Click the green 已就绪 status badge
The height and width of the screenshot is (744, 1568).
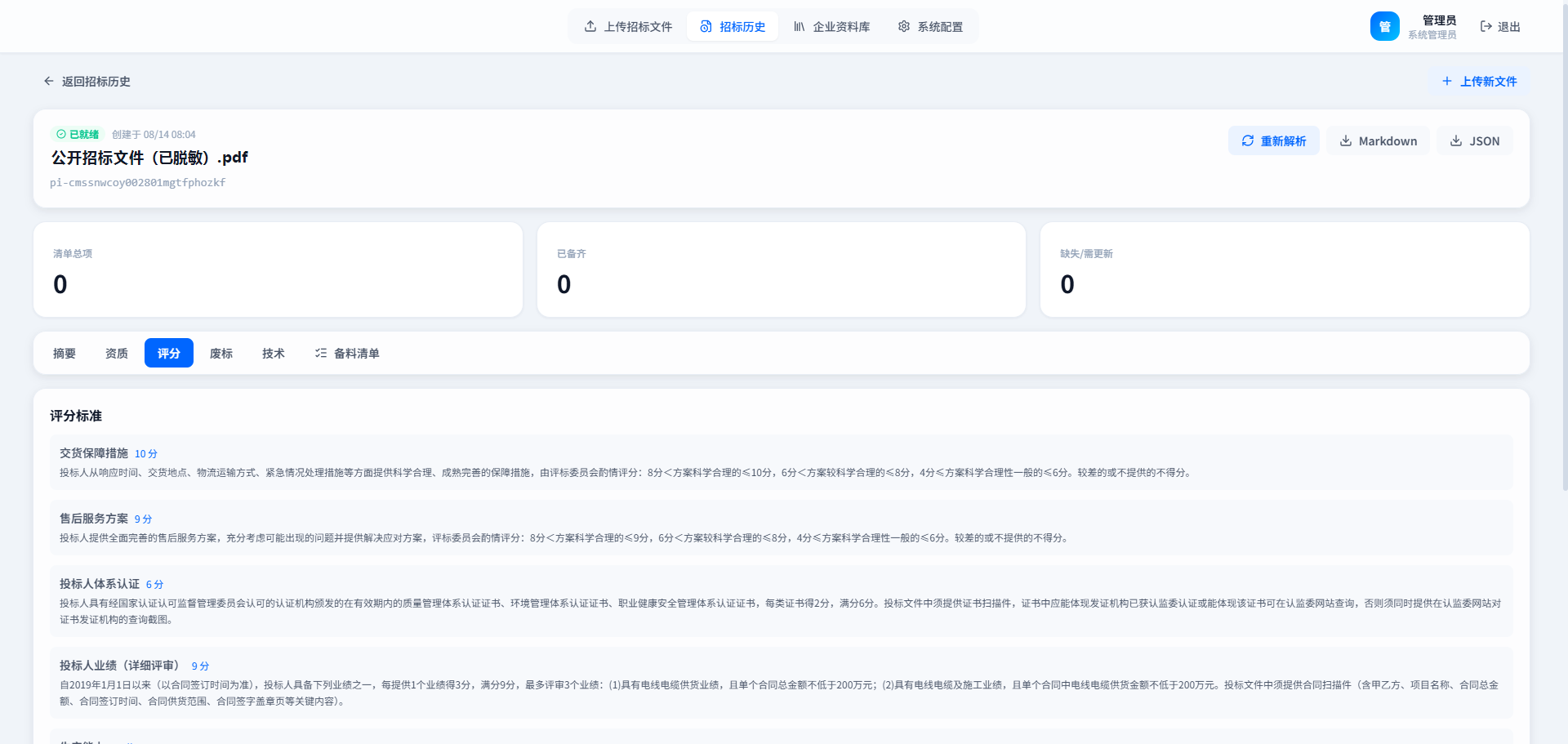pyautogui.click(x=78, y=135)
